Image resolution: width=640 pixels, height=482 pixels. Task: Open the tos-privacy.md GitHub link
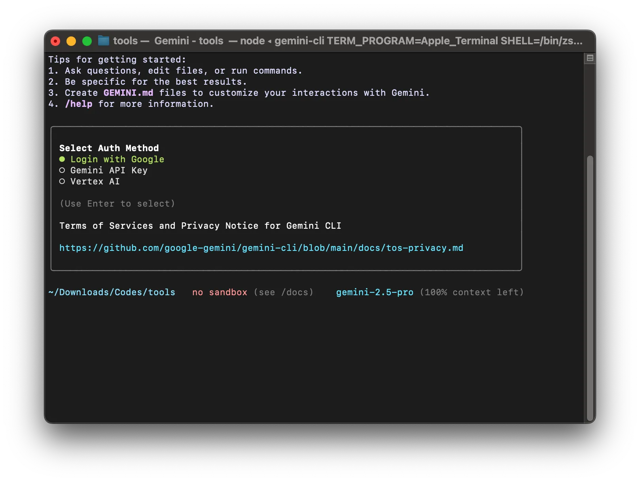[261, 248]
